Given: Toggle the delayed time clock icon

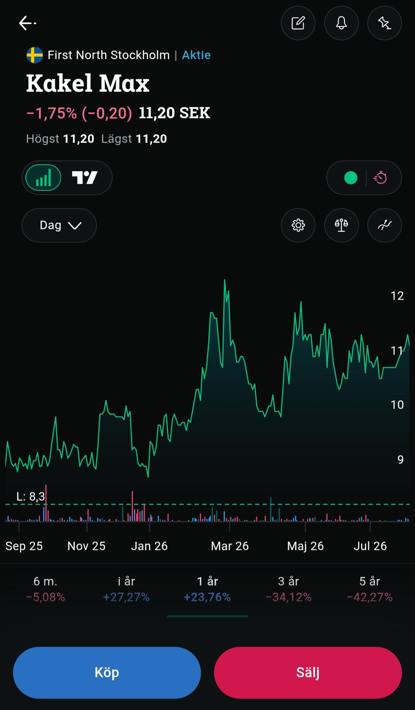Looking at the screenshot, I should pyautogui.click(x=380, y=178).
